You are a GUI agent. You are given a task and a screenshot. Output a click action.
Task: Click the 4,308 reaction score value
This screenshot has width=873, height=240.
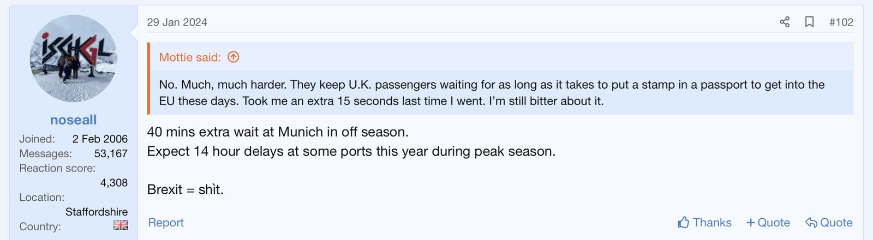(113, 183)
